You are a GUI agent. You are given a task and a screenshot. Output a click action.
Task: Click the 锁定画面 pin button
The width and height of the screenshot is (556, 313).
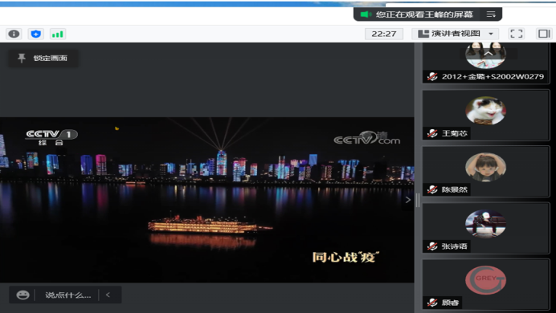pos(43,58)
